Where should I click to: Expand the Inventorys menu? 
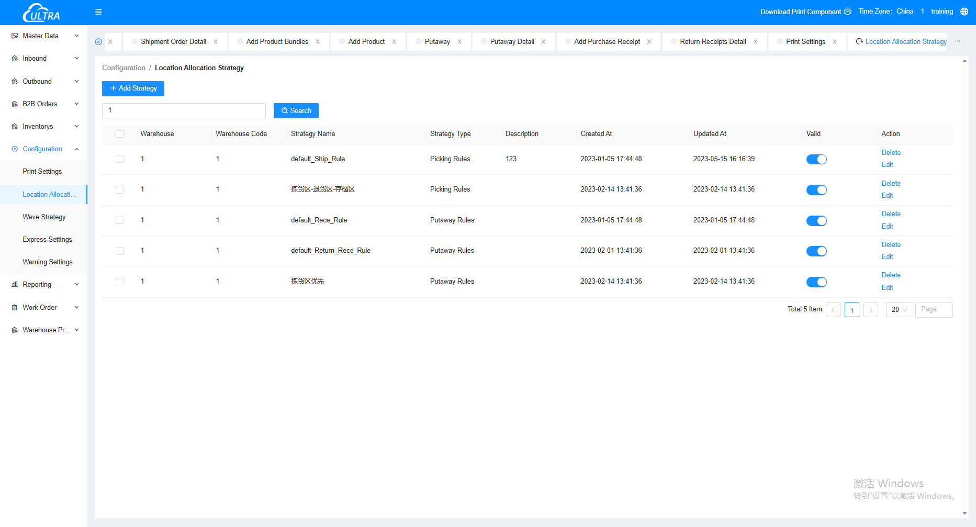pyautogui.click(x=44, y=127)
